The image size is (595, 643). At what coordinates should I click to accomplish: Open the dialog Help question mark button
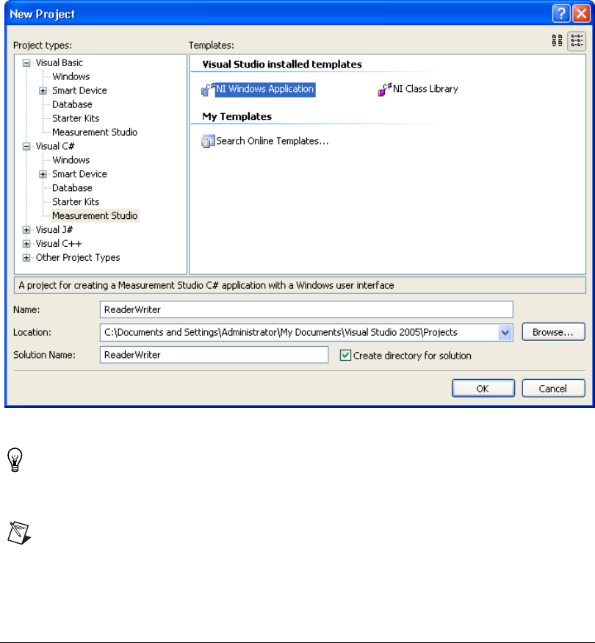(x=561, y=13)
